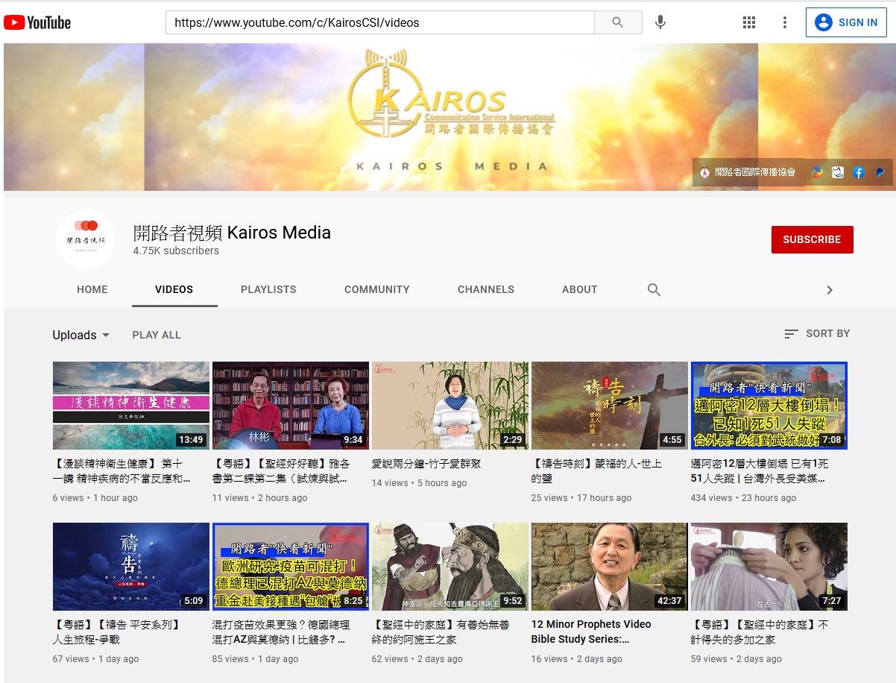Image resolution: width=896 pixels, height=683 pixels.
Task: Click the search text input field
Action: point(380,22)
